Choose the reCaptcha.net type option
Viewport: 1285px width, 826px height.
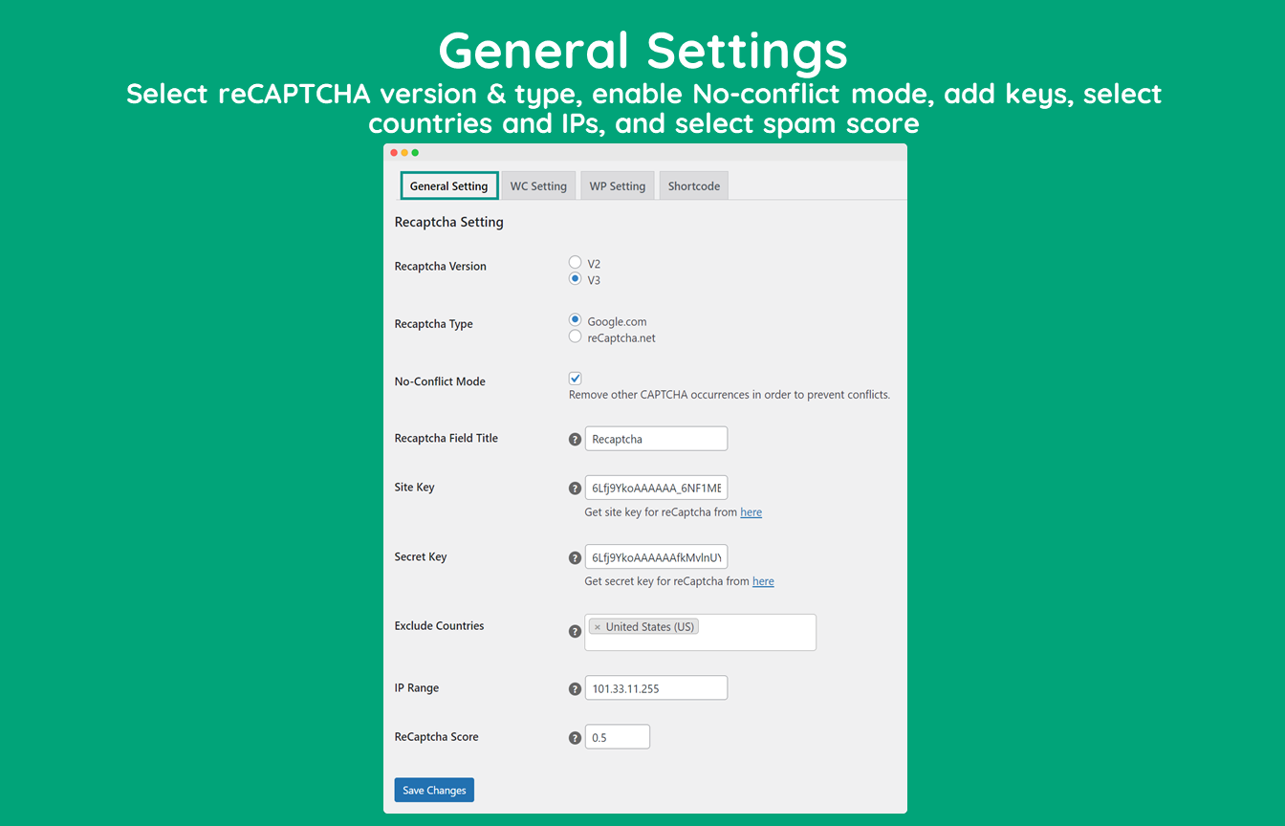(x=576, y=337)
